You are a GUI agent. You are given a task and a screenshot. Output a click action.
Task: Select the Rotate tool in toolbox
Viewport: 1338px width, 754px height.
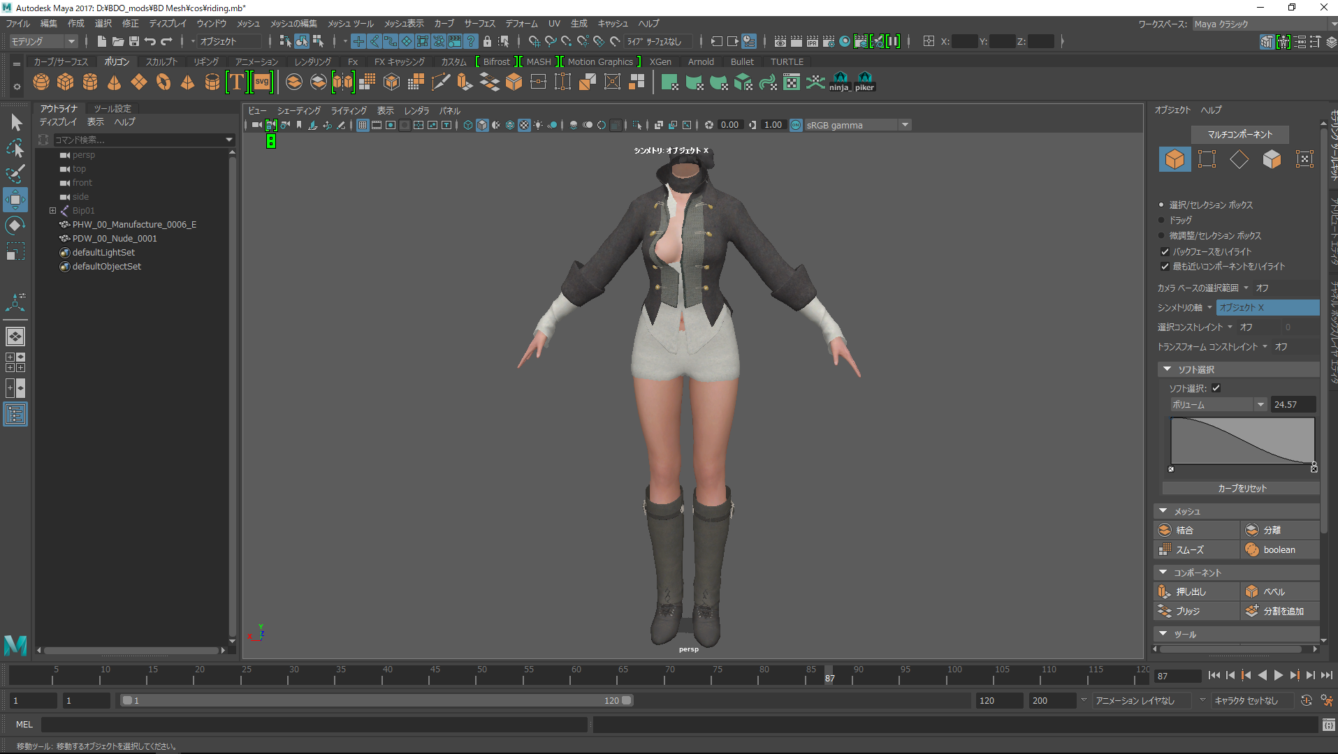coord(15,226)
